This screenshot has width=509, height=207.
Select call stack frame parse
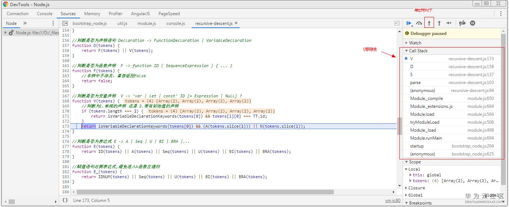[x=452, y=83]
